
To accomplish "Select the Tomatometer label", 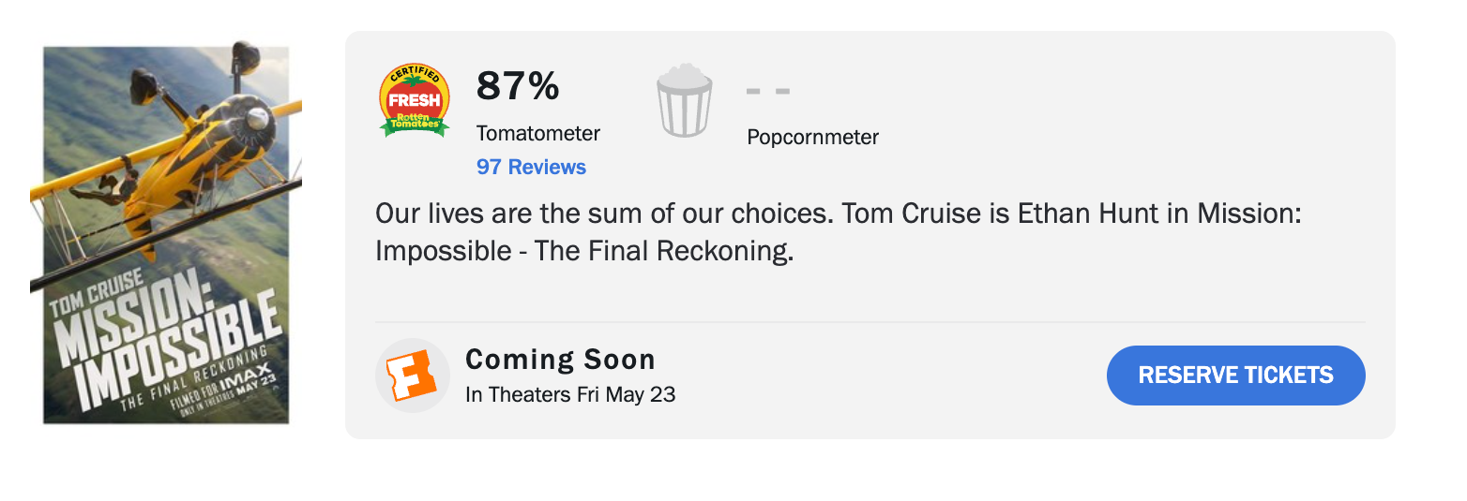I will (538, 133).
